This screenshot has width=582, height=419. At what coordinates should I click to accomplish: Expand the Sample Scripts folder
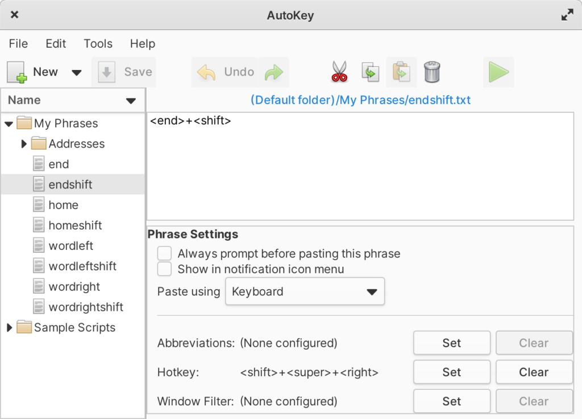coord(9,327)
